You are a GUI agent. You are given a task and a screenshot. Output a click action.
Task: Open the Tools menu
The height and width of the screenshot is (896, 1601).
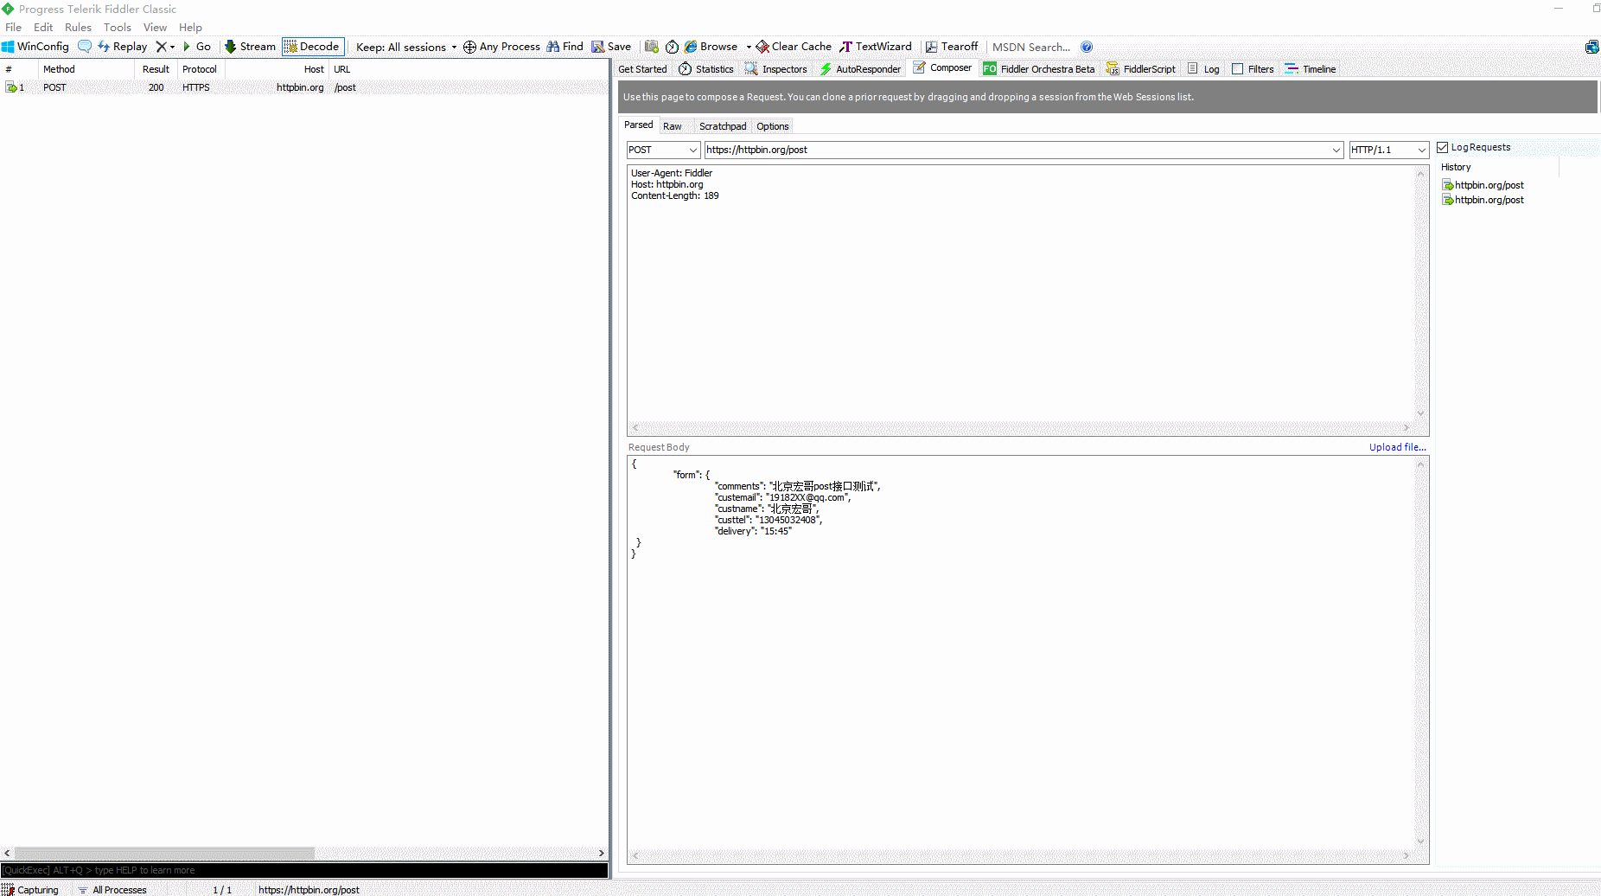(x=118, y=28)
